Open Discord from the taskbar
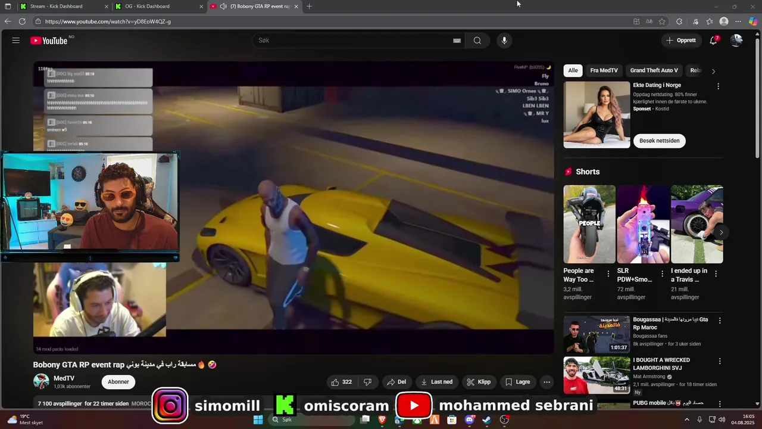 tap(470, 419)
